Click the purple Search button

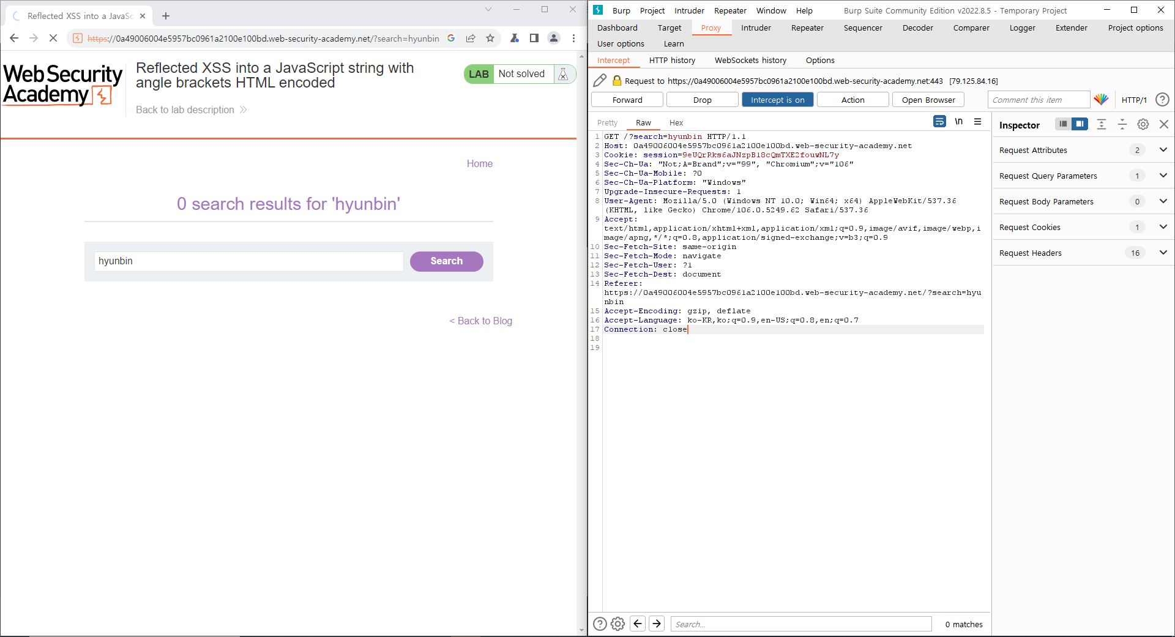coord(447,261)
